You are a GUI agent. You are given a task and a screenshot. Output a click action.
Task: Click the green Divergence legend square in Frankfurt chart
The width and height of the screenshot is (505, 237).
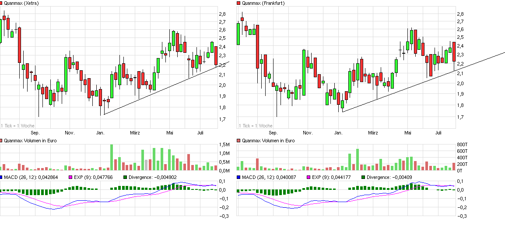point(364,177)
